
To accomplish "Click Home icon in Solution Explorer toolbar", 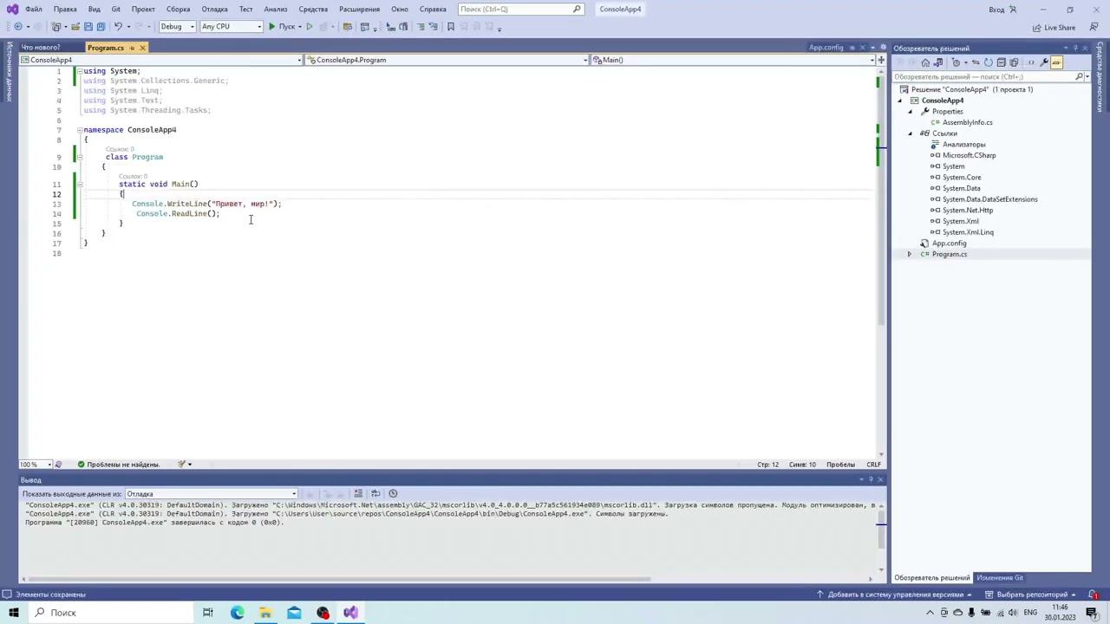I will [925, 62].
